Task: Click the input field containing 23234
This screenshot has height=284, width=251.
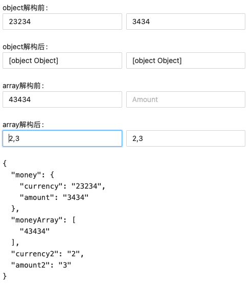Action: [62, 22]
